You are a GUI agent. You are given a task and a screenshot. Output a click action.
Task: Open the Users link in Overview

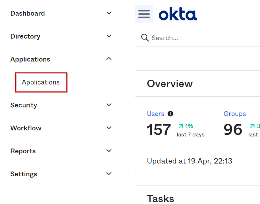(x=156, y=114)
